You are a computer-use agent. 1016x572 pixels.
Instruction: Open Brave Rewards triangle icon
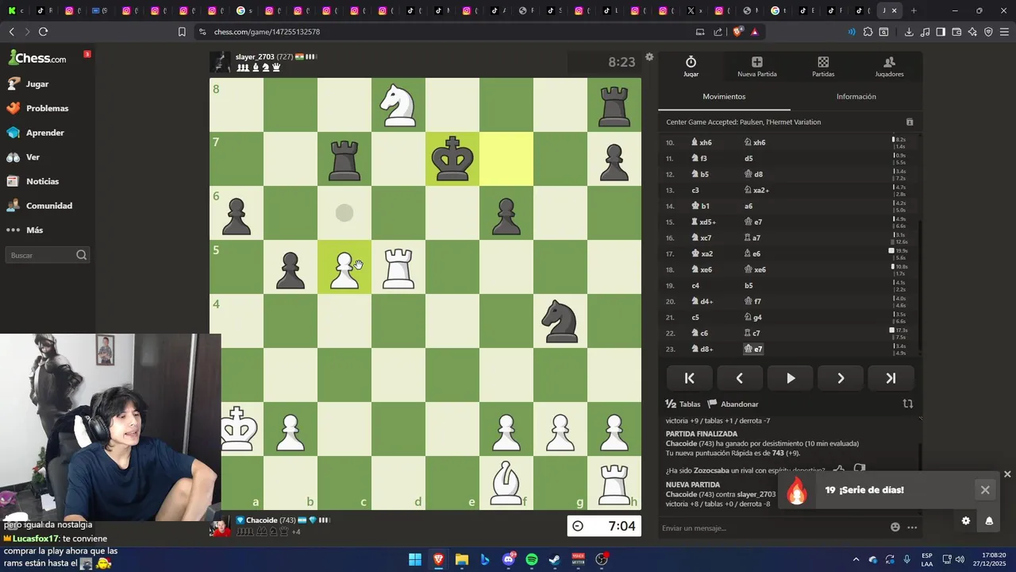754,32
